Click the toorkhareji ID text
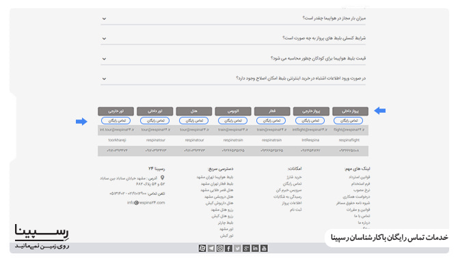 117,140
